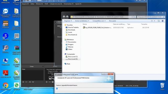Viewport: 168px width, 94px height.
Task: Select Imagens in navigation pane
Action: click(70, 44)
